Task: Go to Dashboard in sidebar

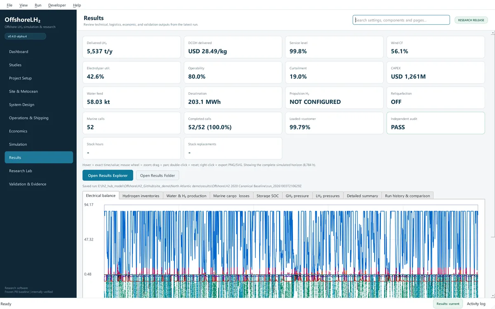Action: (39, 51)
